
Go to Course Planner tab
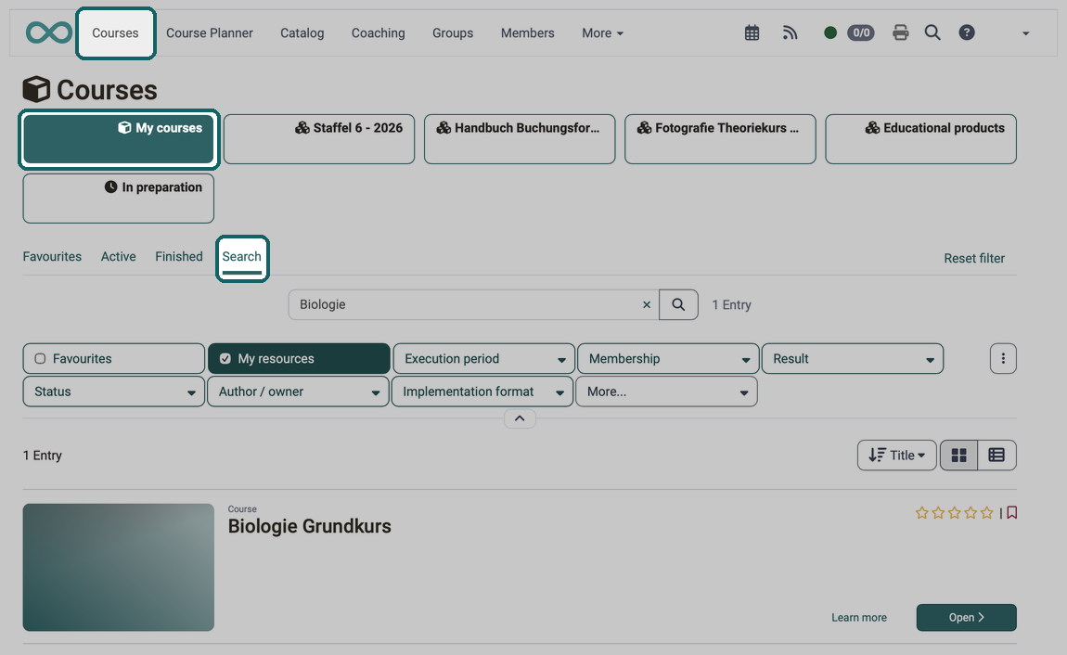tap(210, 32)
